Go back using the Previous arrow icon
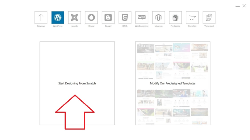Image resolution: width=250 pixels, height=140 pixels. coord(41,18)
